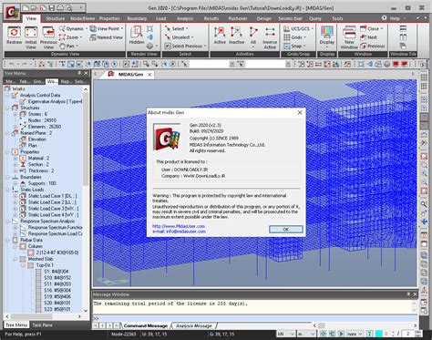Open the UCS/GCS tool
Image resolution: width=432 pixels, height=340 pixels.
(298, 29)
